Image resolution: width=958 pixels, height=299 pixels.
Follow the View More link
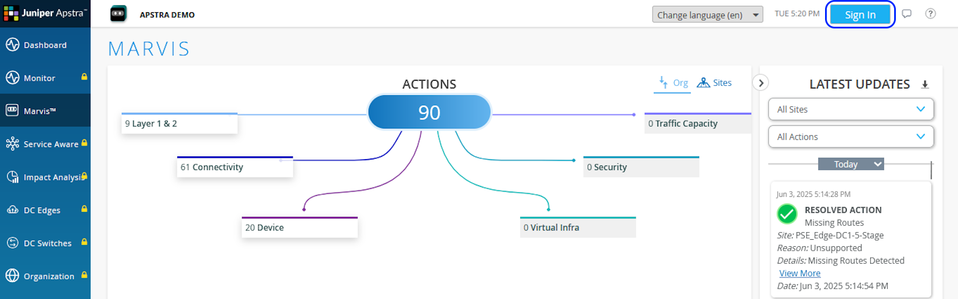point(799,273)
